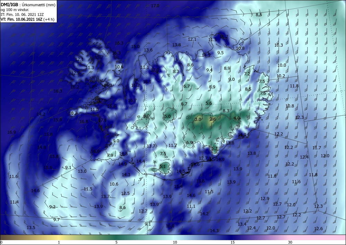The width and height of the screenshot is (346, 245).
Task: Click the 7.2 value in the northeast
Action: click(x=247, y=74)
